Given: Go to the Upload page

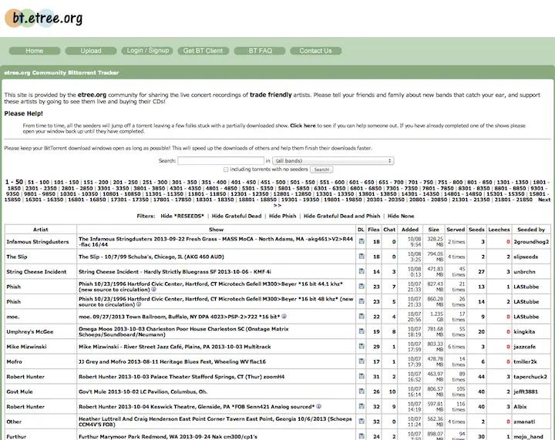Looking at the screenshot, I should coord(91,51).
